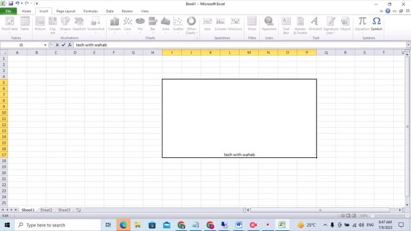This screenshot has width=411, height=231.
Task: Open Header & Footer tool
Action: [300, 25]
